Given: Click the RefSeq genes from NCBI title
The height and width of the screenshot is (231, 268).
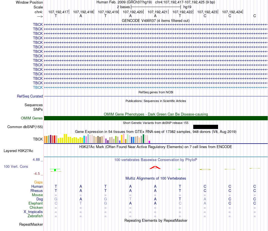Looking at the screenshot, I should pos(156,92).
